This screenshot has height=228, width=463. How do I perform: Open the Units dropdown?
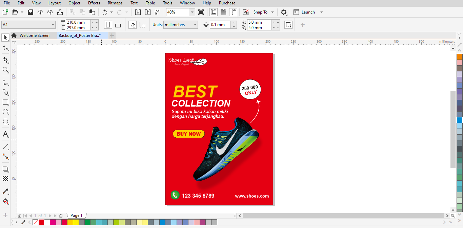(x=181, y=24)
